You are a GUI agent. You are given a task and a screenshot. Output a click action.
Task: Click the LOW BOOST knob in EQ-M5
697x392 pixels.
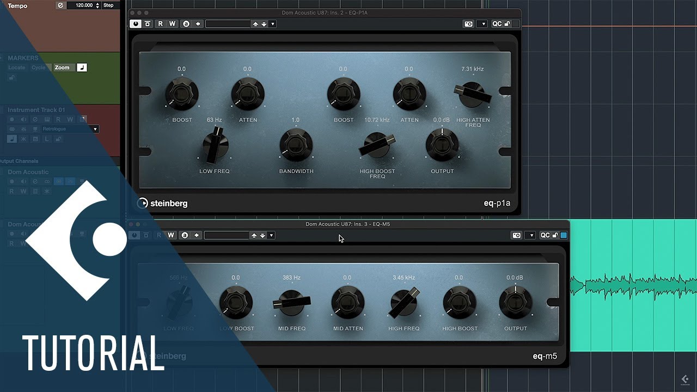click(236, 302)
